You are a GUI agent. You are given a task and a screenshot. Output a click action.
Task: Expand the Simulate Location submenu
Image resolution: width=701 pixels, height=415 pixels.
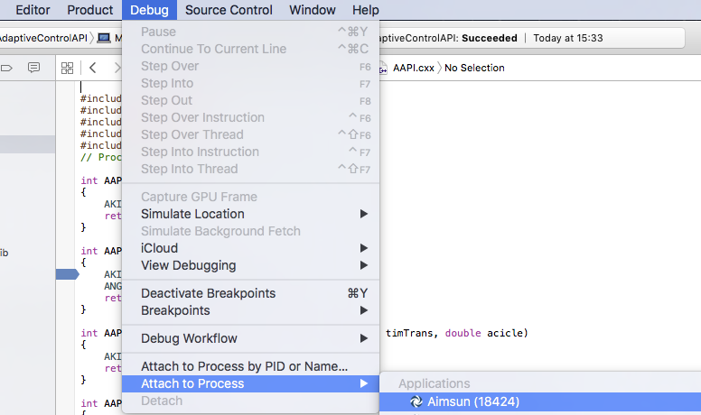pos(192,214)
